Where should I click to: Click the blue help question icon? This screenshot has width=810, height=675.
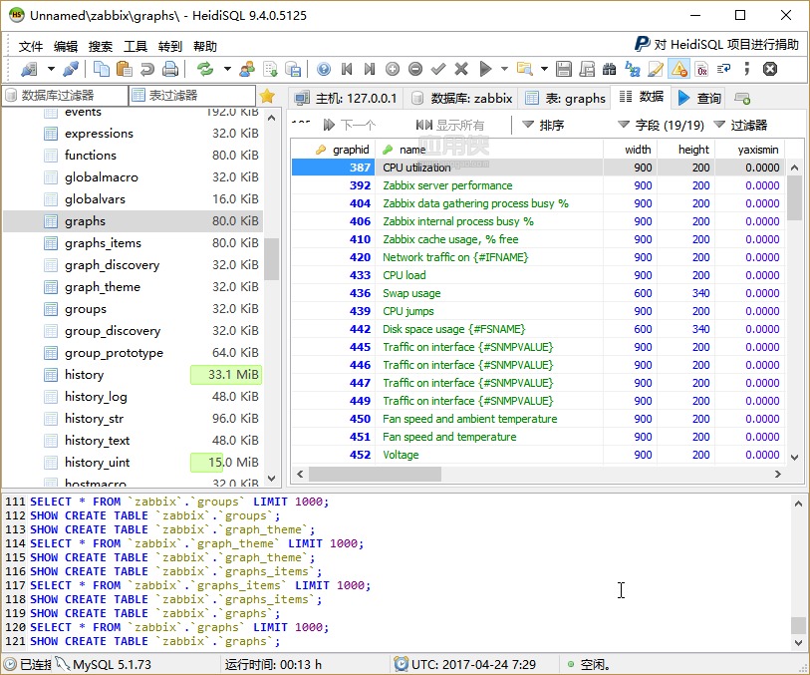[x=324, y=69]
